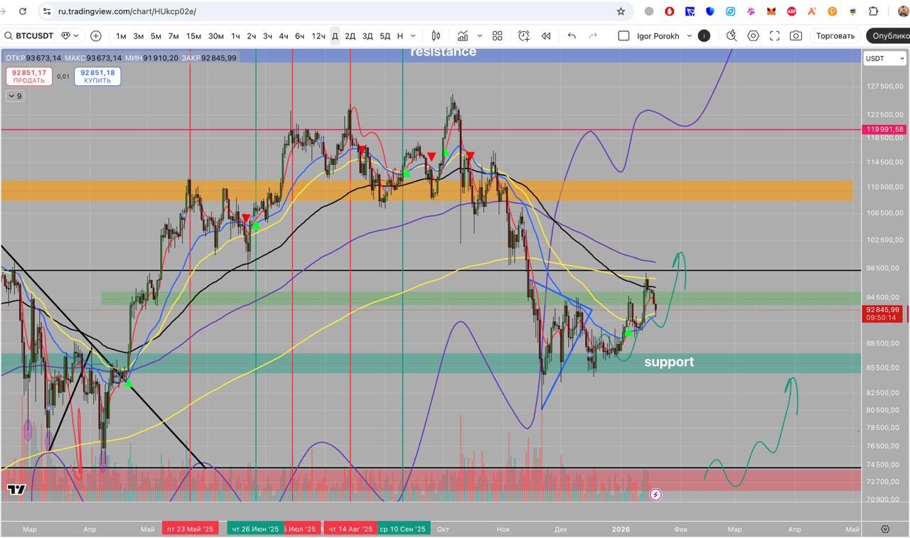Take a chart snapshot with camera icon
Viewport: 910px width, 538px height.
[x=796, y=36]
